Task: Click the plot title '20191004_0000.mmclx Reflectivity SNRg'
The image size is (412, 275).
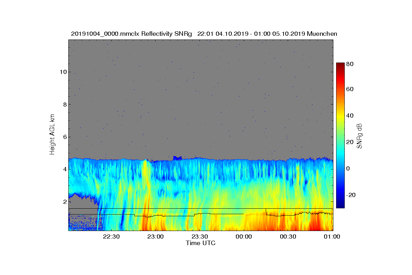Action: point(131,34)
